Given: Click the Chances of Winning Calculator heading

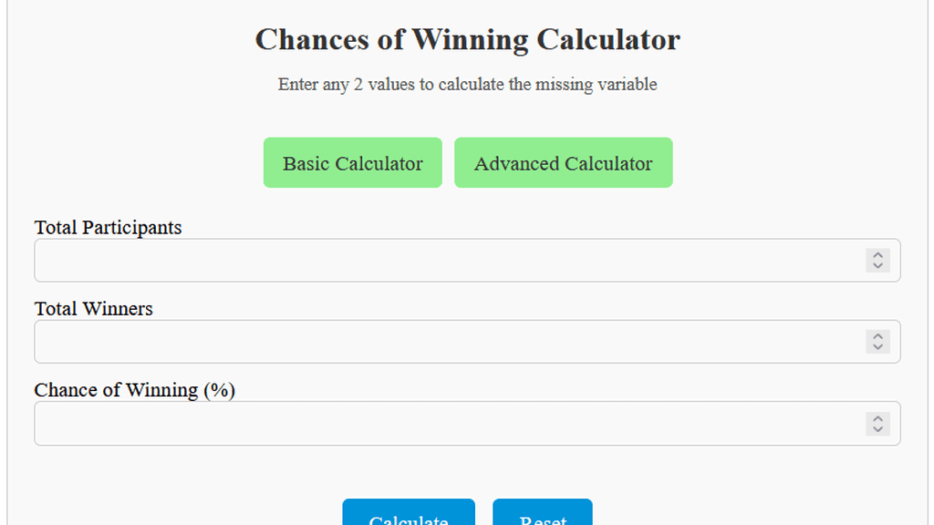Looking at the screenshot, I should (x=467, y=39).
